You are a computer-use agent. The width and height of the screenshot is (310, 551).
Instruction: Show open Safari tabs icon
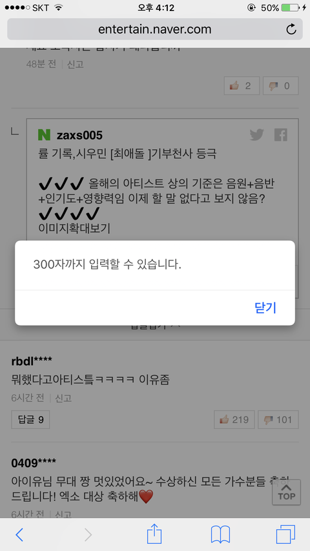[285, 534]
